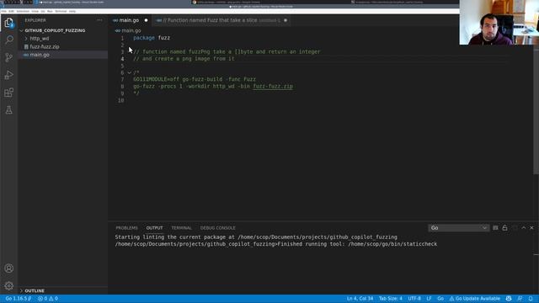Image resolution: width=539 pixels, height=303 pixels.
Task: Click the feedback icon in status bar
Action: pos(520,299)
